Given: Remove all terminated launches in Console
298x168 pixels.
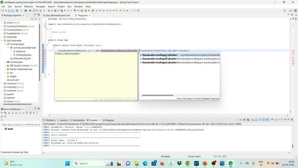Looking at the screenshot, I should click(x=248, y=119).
